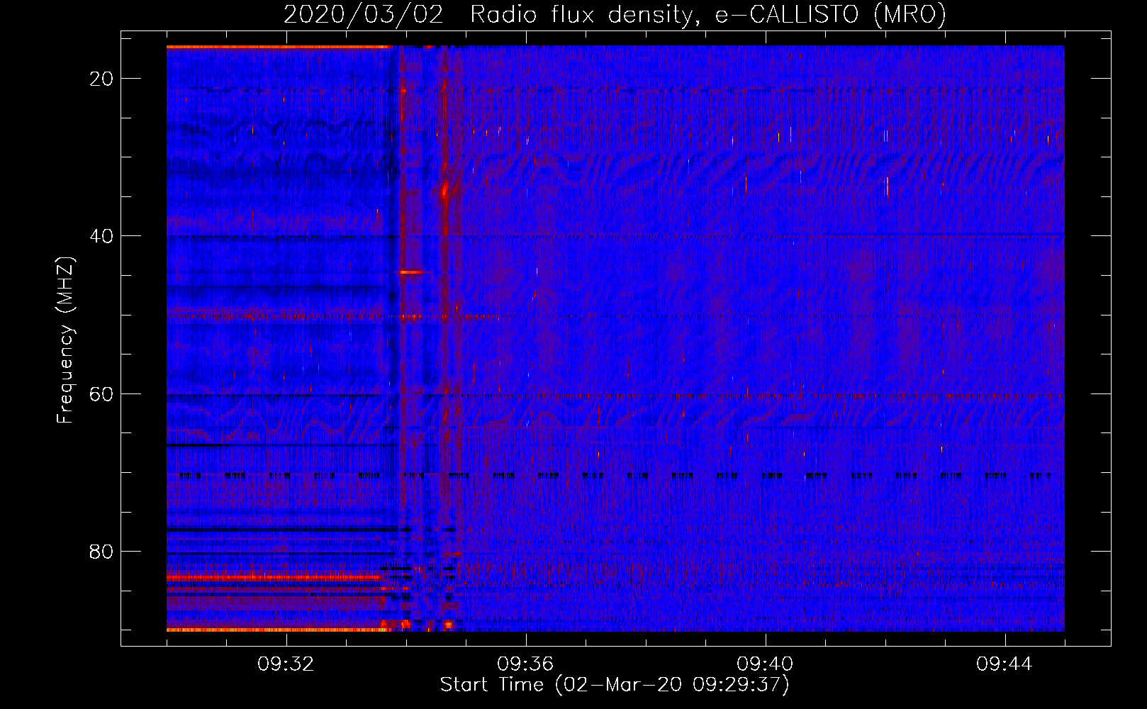Screen dimensions: 1147x709
Task: Click the 'Frequency (MHZ)' axis label
Action: [65, 340]
